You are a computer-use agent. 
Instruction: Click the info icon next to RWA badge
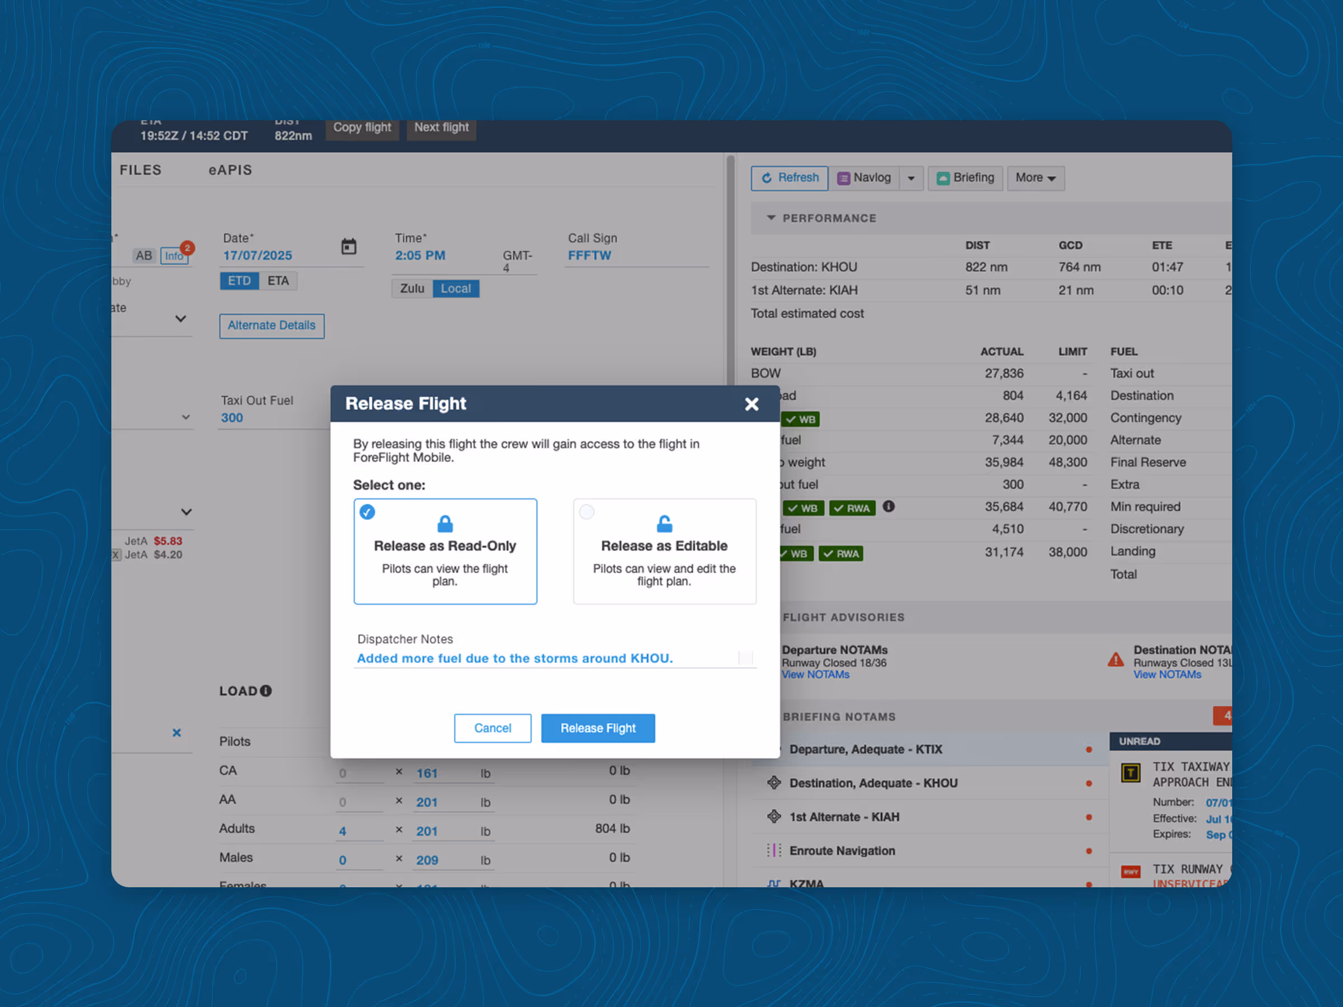(x=888, y=506)
